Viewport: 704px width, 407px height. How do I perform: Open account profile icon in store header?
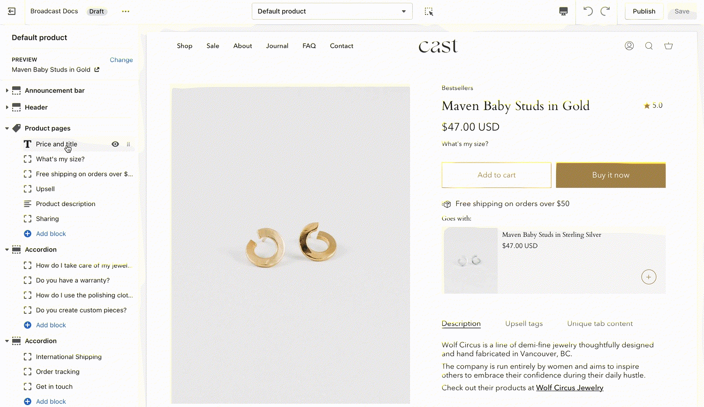(x=629, y=46)
